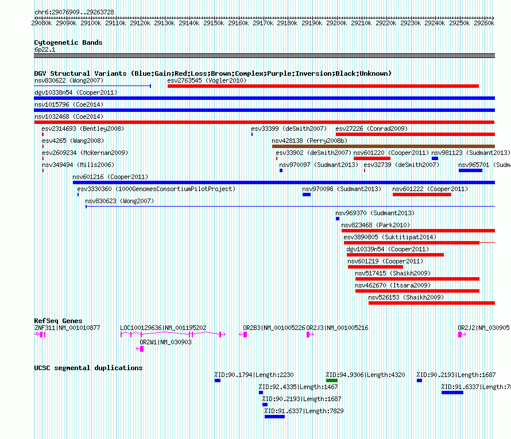The image size is (511, 439).
Task: Open the DGV Structural Variants track title
Action: coord(213,73)
